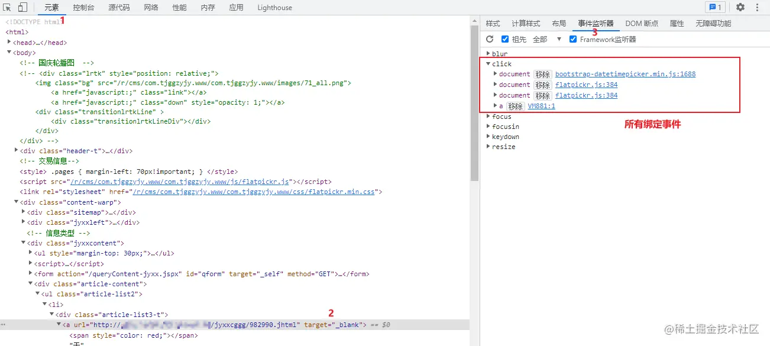The height and width of the screenshot is (346, 770).
Task: Collapse the div content-warp node
Action: [16, 202]
